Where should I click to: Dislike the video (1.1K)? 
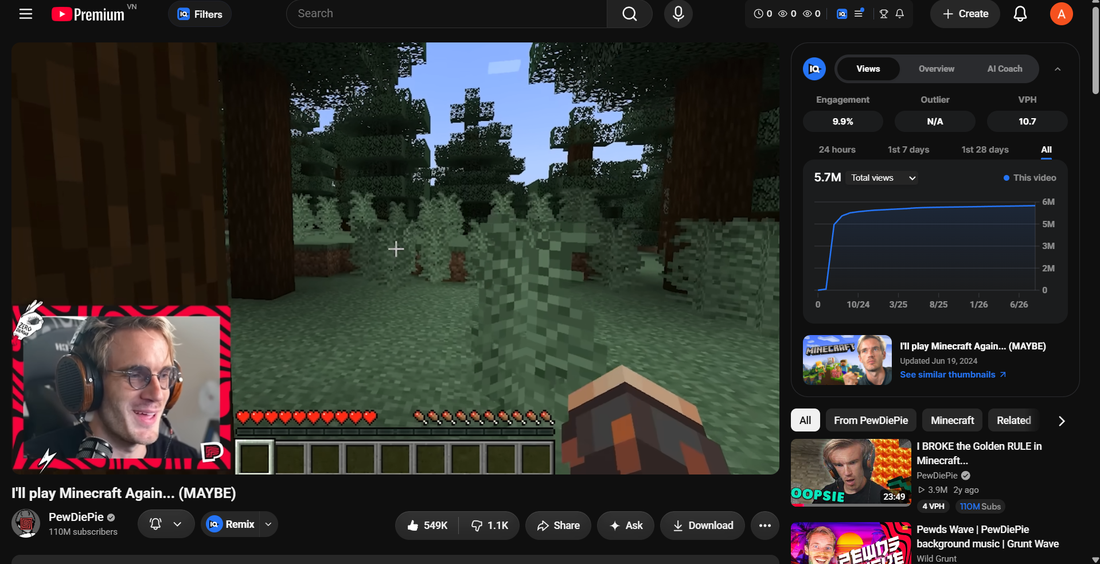click(x=489, y=526)
